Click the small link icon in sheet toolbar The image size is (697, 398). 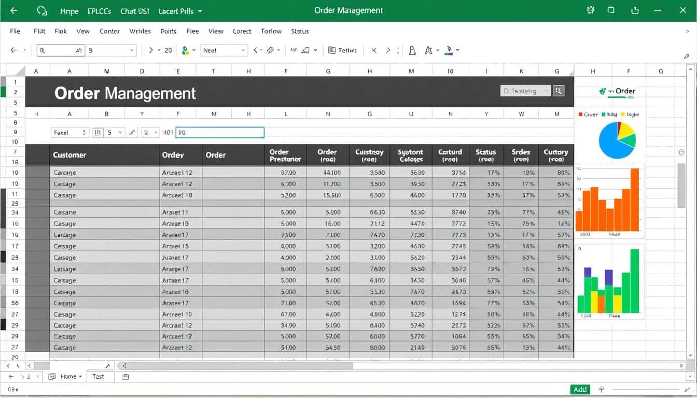(x=132, y=133)
